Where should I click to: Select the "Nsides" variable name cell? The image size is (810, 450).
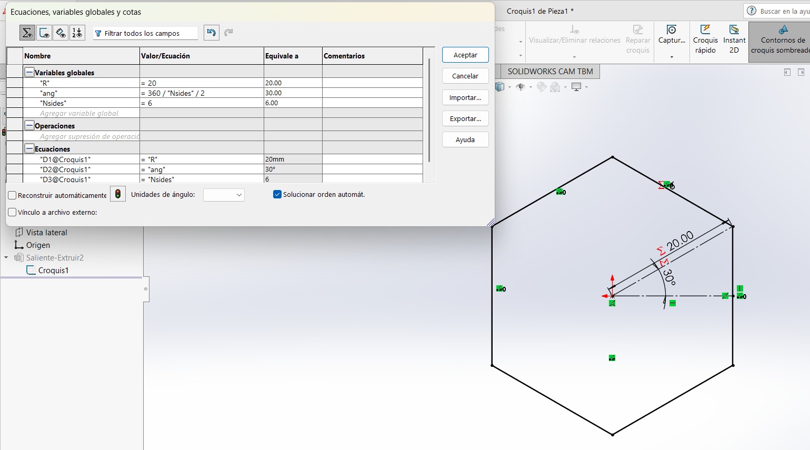81,103
